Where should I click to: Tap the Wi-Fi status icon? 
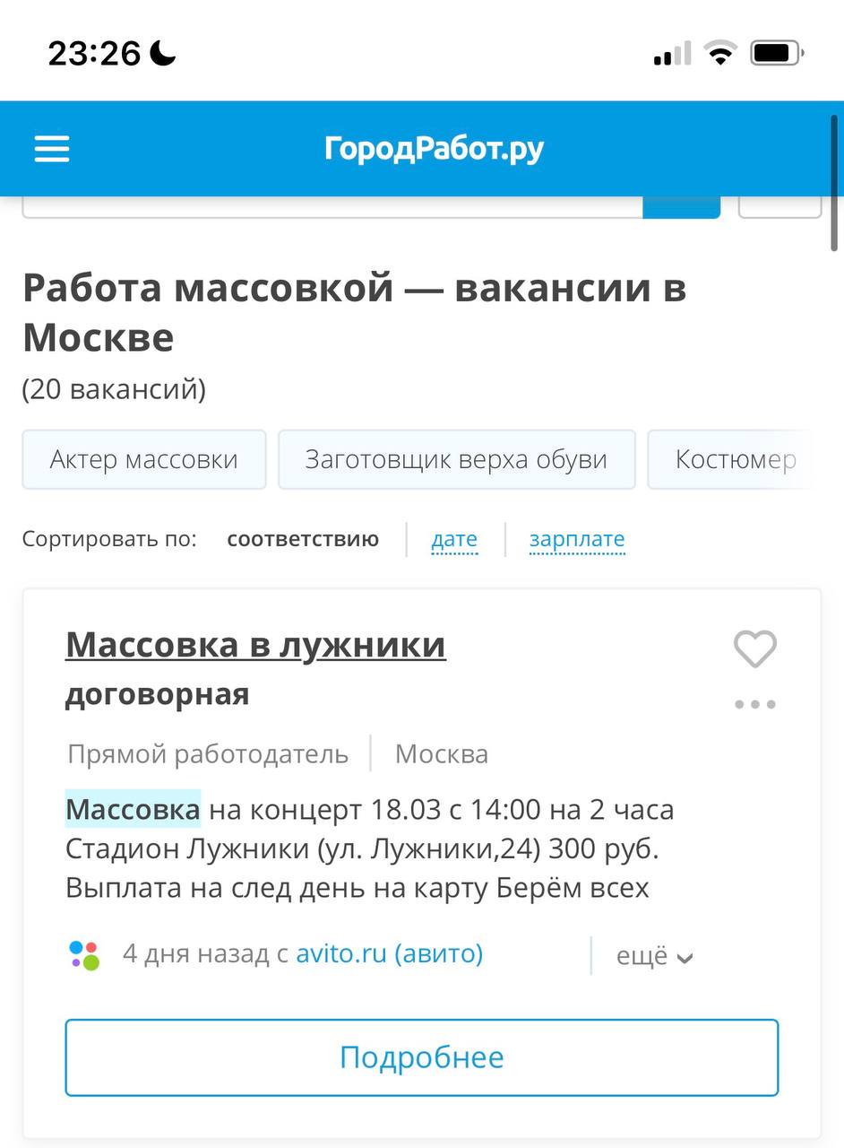click(x=719, y=54)
